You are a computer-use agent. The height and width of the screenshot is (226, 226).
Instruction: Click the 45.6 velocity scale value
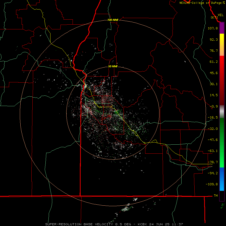214,73
